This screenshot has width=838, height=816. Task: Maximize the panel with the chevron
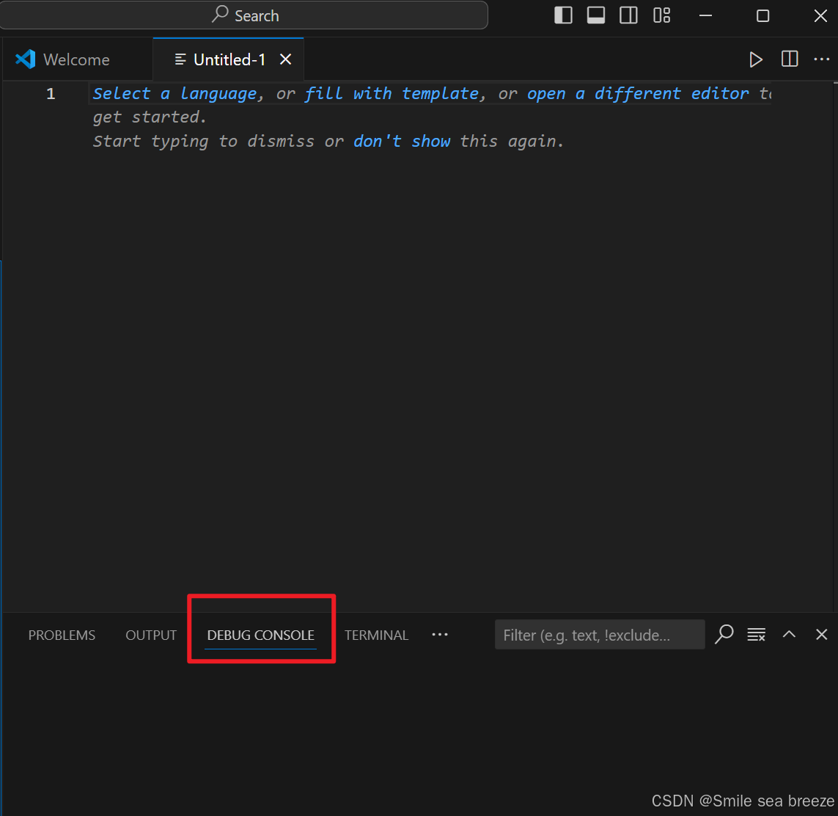point(789,634)
